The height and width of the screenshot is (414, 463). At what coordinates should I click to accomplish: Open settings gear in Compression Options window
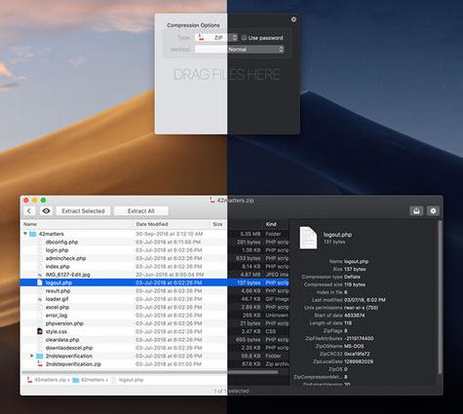tap(293, 19)
